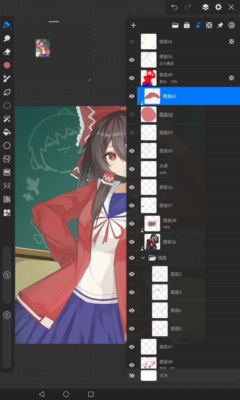
Task: Click the navigator panel drag handle
Action: tap(54, 22)
